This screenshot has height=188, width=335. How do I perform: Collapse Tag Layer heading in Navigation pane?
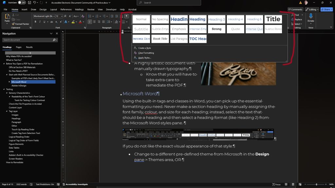click(x=7, y=111)
